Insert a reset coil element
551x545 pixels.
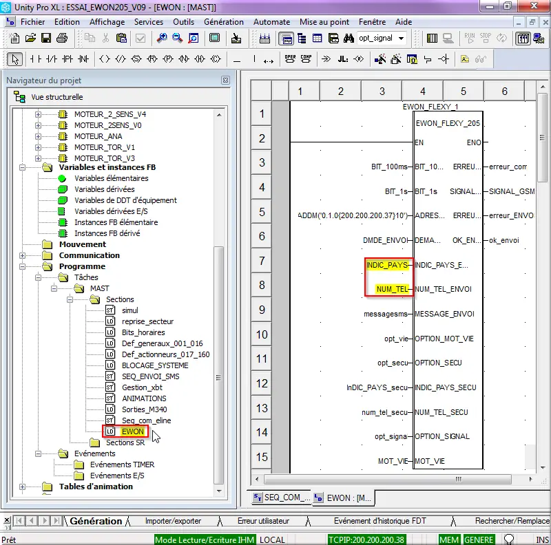click(152, 59)
